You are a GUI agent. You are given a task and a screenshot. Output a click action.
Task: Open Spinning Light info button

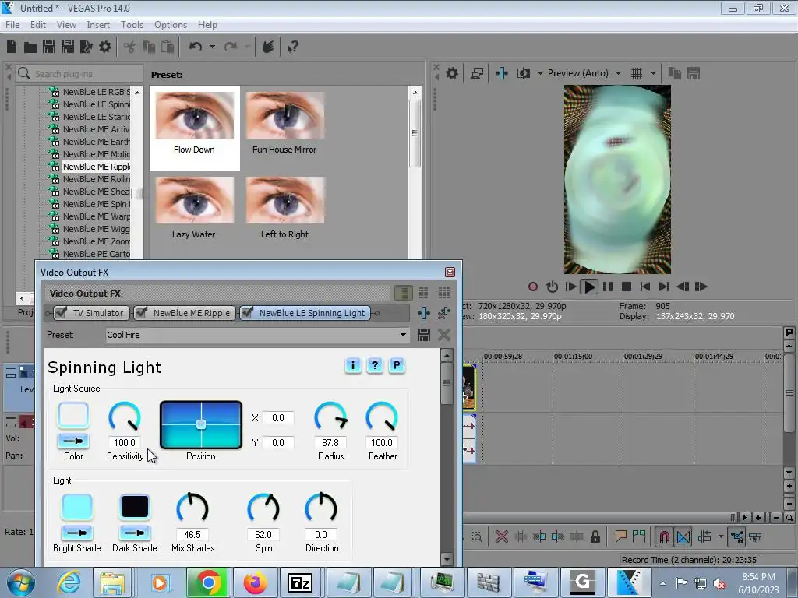point(353,365)
